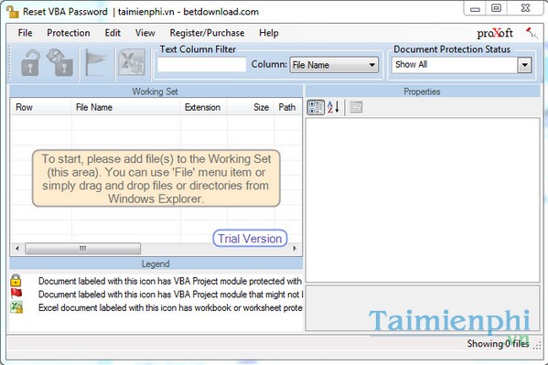Screen dimensions: 548x365
Task: Open the Protection menu
Action: [69, 33]
